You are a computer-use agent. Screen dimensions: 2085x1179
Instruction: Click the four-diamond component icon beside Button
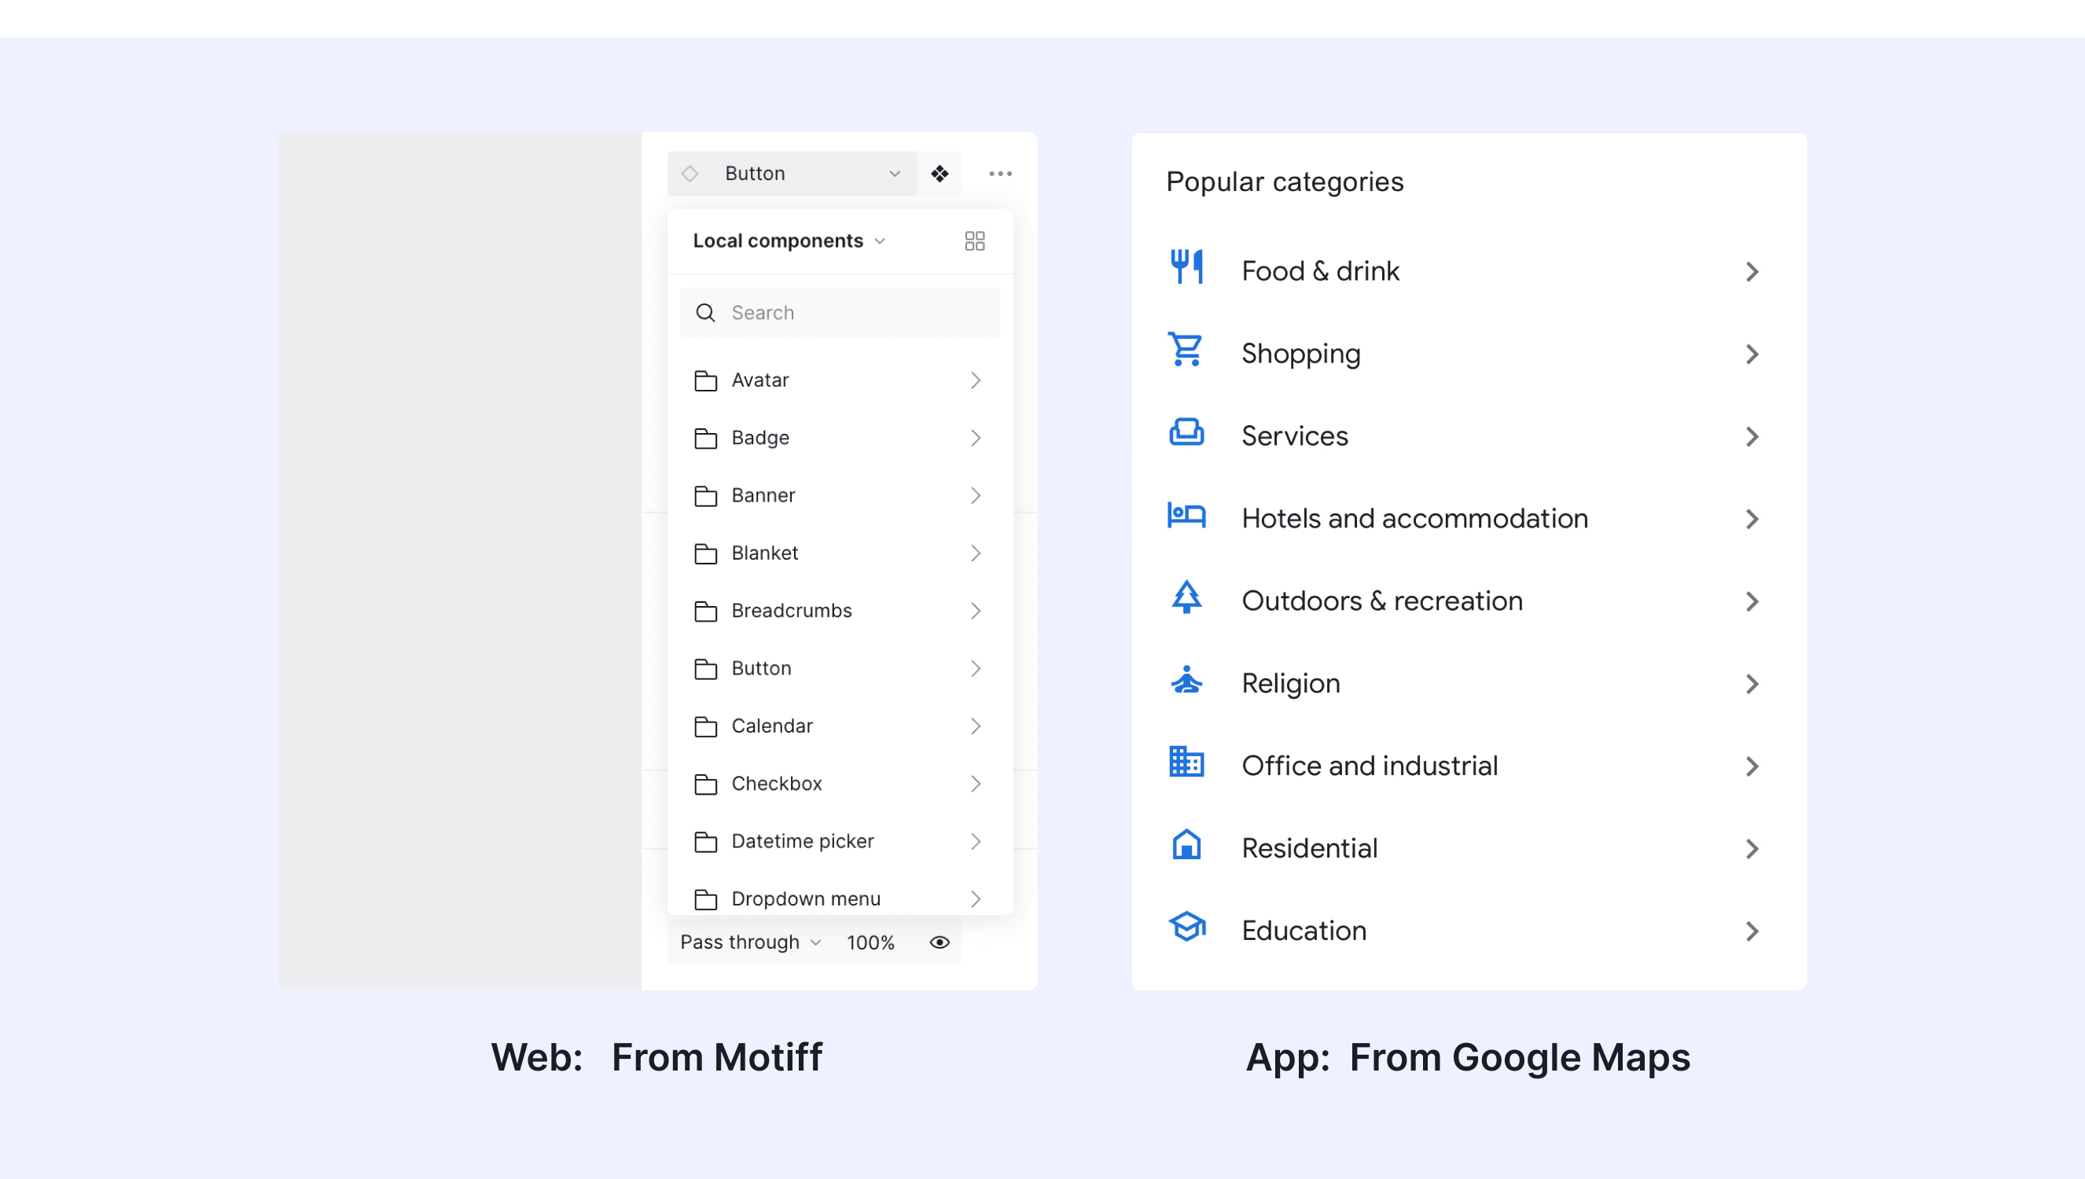940,173
